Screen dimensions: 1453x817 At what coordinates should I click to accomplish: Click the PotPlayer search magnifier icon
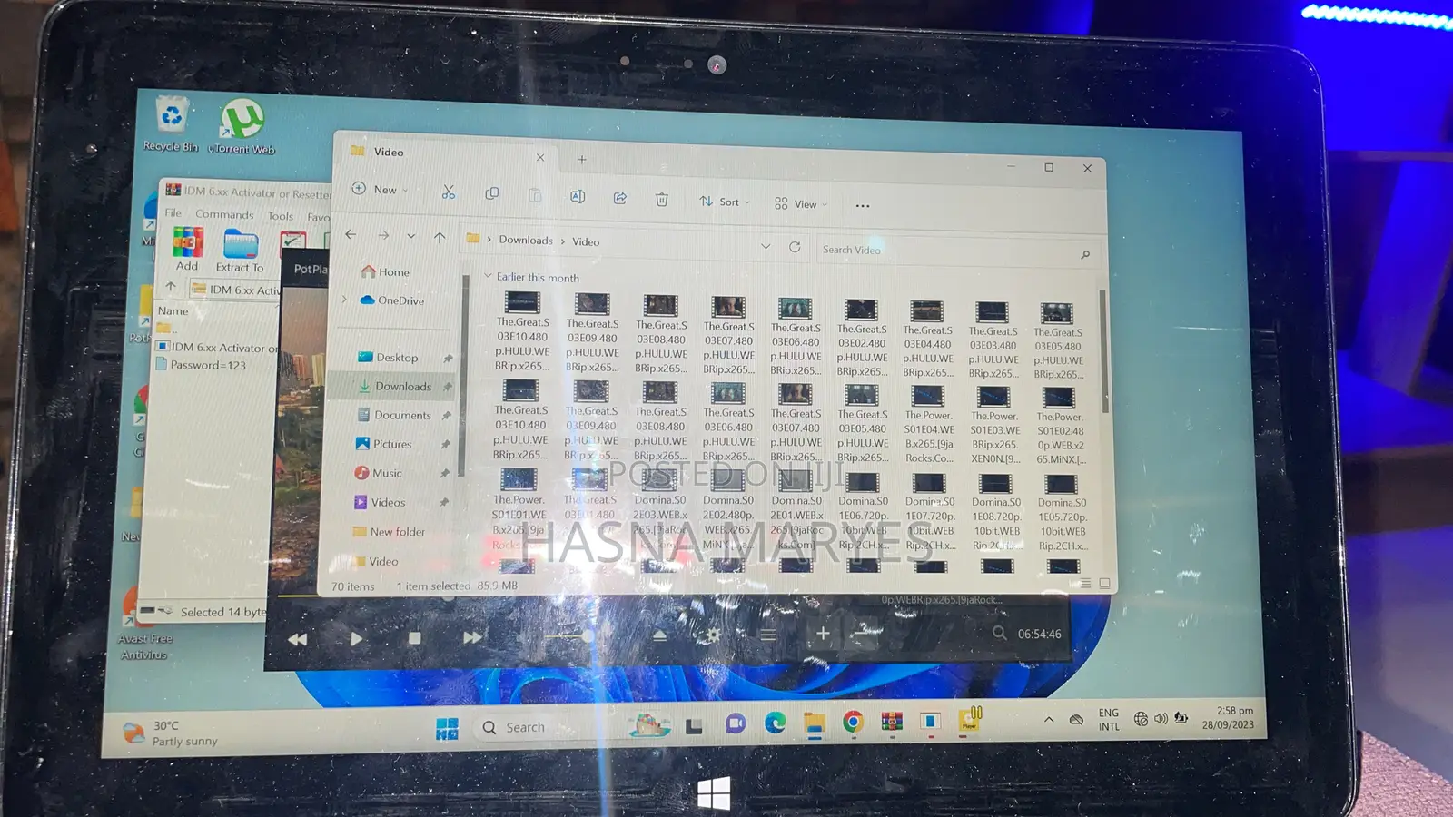point(999,633)
